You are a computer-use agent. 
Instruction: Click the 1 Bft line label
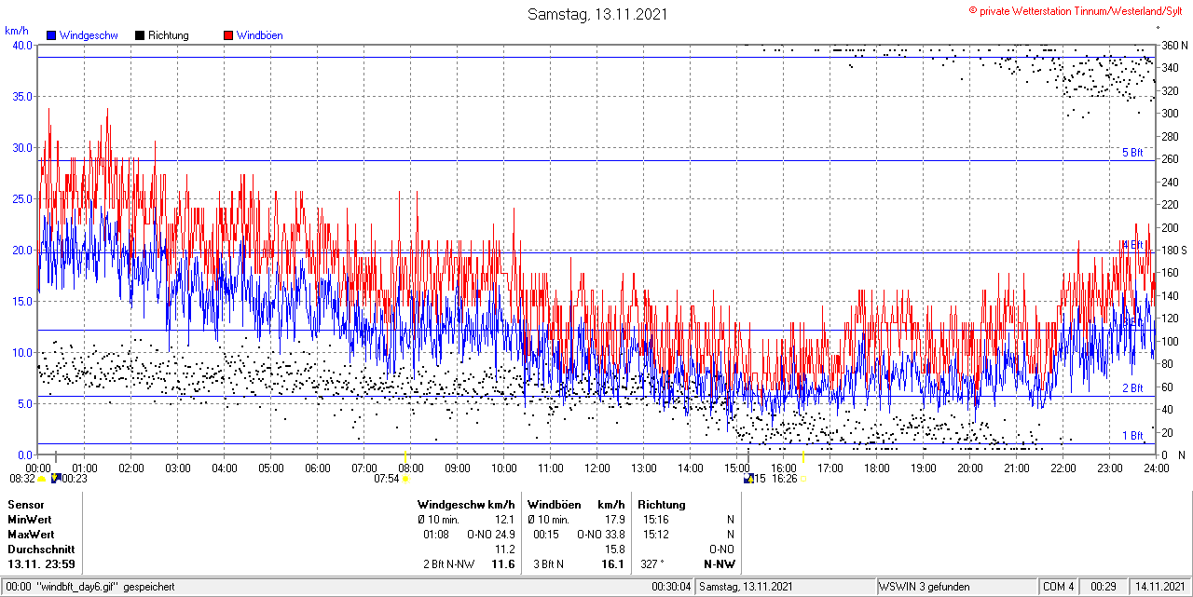click(x=1131, y=436)
